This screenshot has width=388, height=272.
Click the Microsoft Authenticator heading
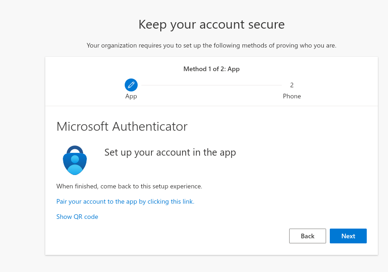122,127
